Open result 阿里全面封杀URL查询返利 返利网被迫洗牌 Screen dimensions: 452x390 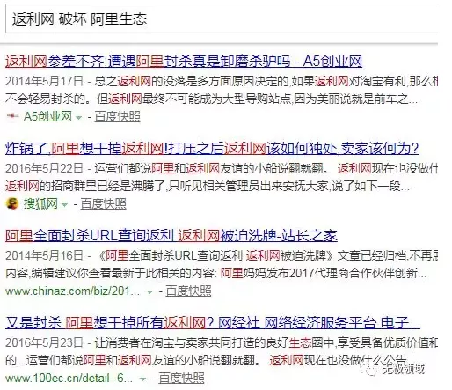[171, 236]
